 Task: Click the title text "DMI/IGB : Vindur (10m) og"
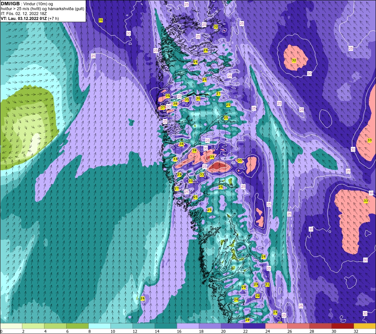tap(27, 4)
